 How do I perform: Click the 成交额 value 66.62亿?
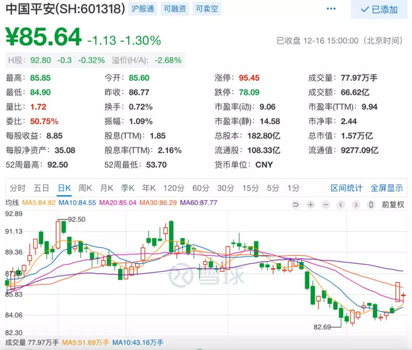pyautogui.click(x=355, y=92)
